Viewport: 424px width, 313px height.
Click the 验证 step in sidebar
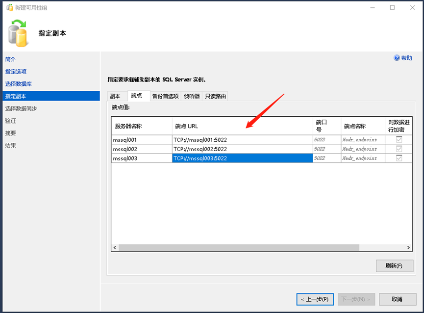coord(10,121)
